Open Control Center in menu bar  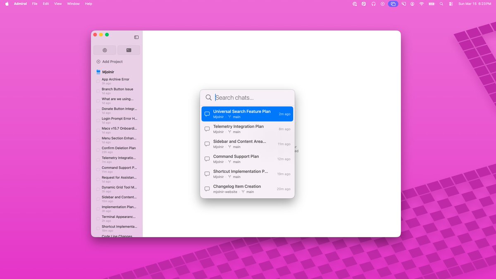[451, 4]
